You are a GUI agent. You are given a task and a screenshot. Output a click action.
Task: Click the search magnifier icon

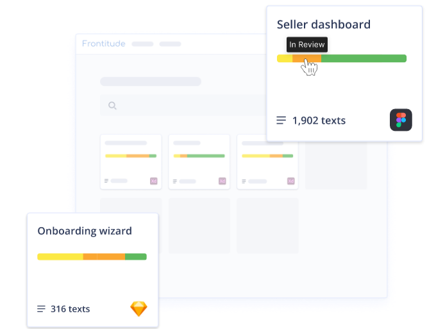113,106
